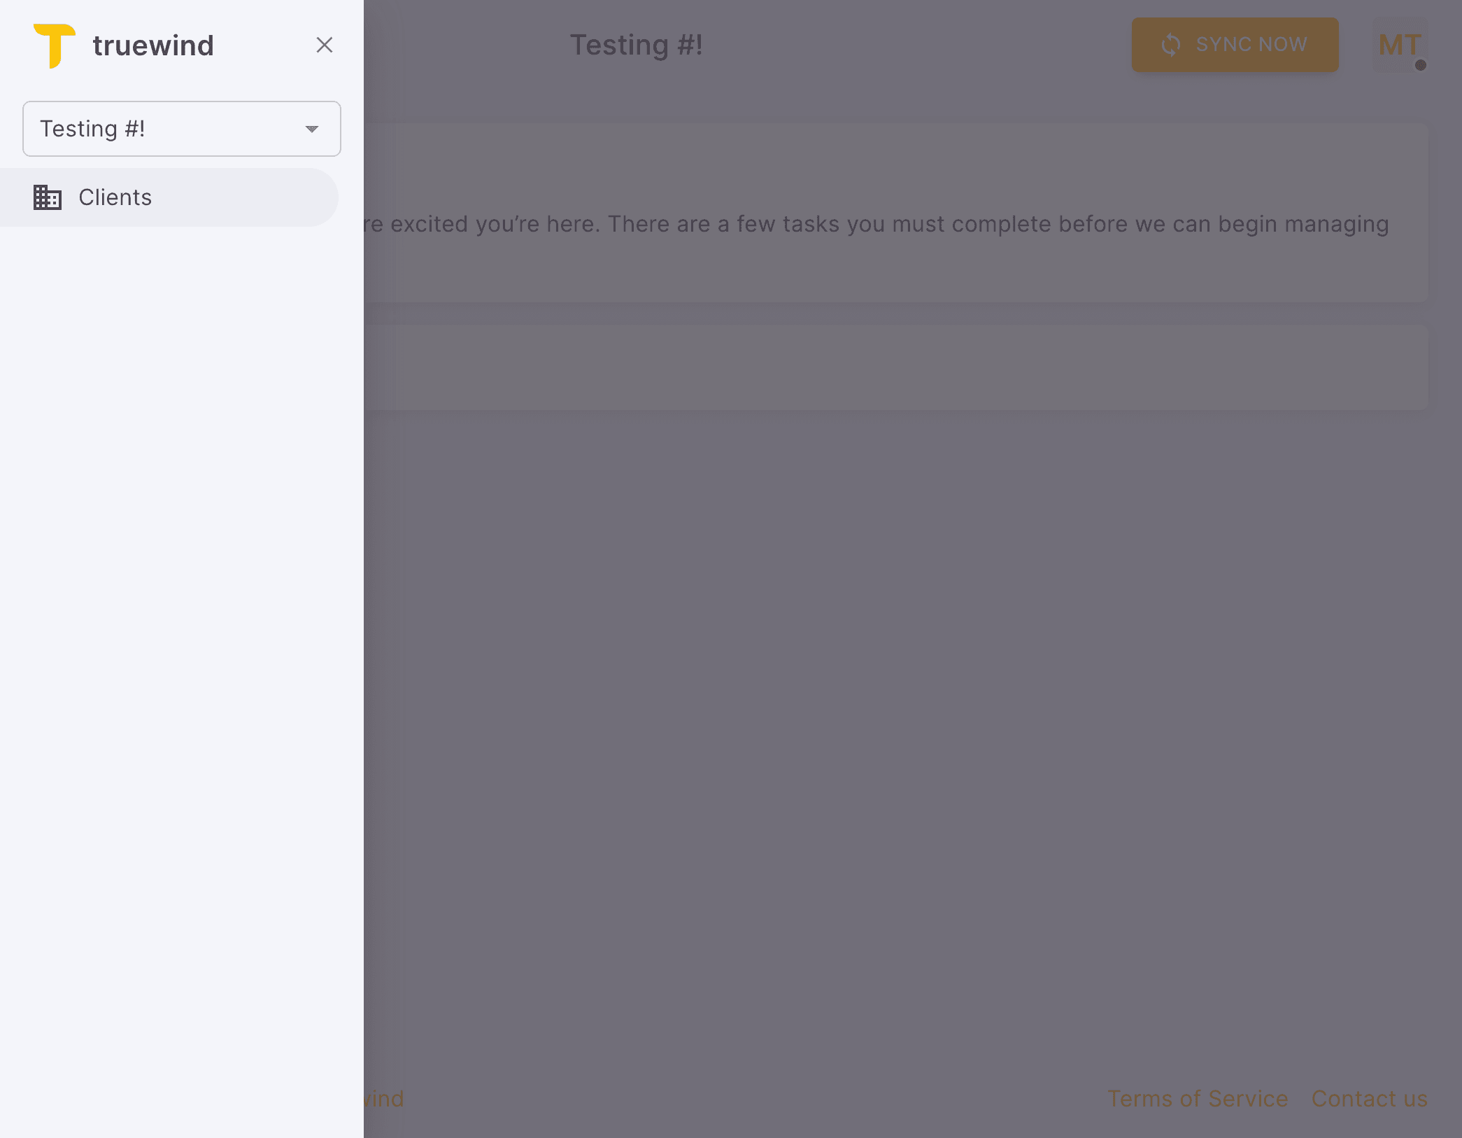
Task: Click the highlighted Clients sidebar item
Action: point(169,197)
